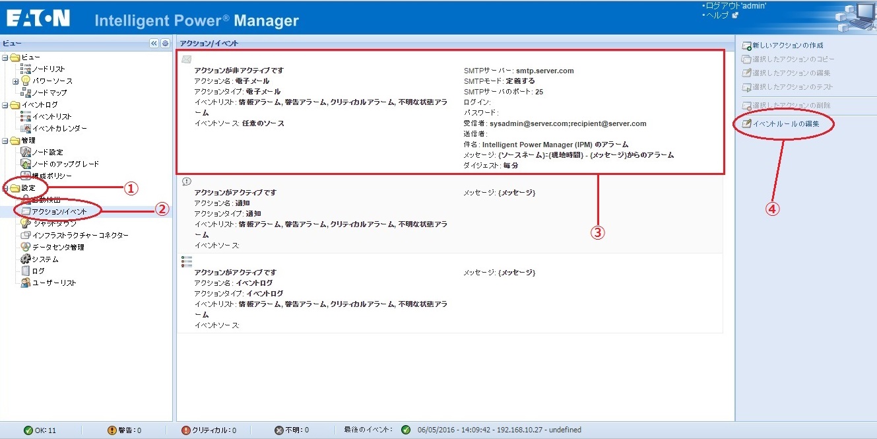Click 選択したアクションの削除
The width and height of the screenshot is (877, 439).
791,106
